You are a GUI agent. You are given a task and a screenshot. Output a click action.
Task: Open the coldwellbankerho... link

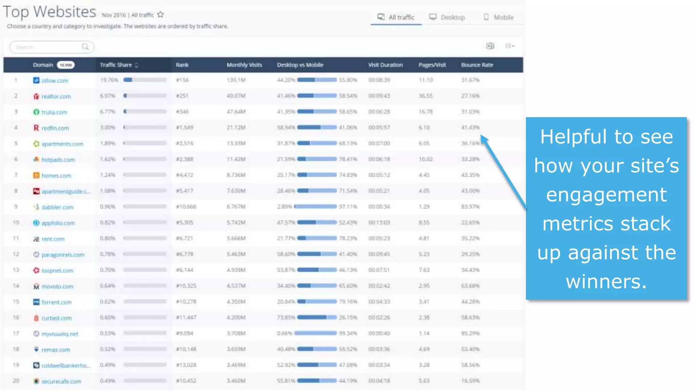66,366
